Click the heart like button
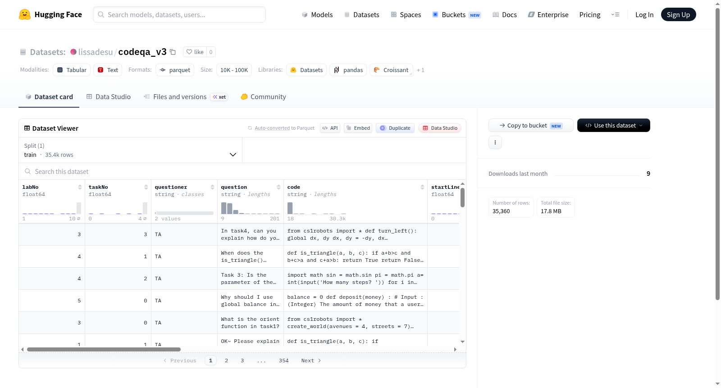Viewport: 721px width, 388px height. 195,52
